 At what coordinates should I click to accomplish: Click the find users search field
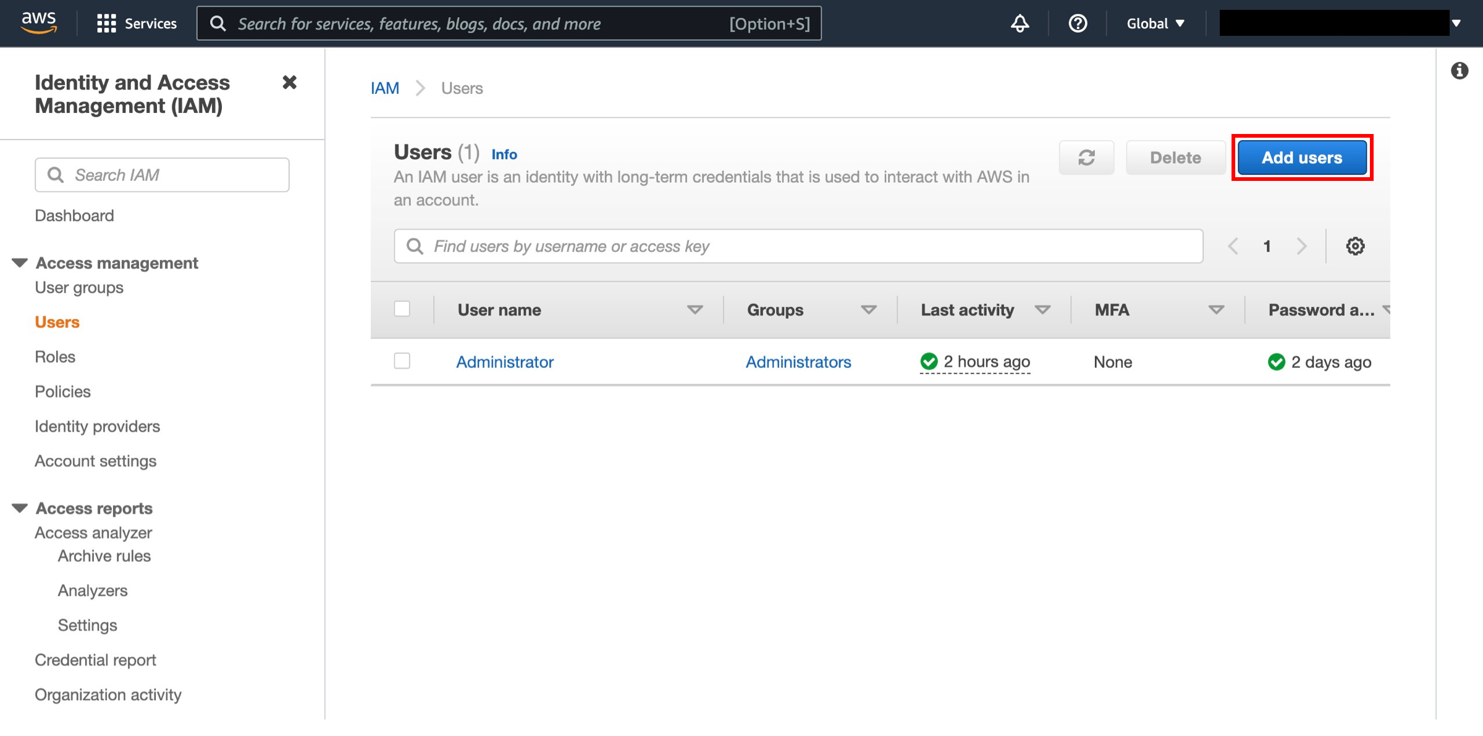(x=798, y=246)
